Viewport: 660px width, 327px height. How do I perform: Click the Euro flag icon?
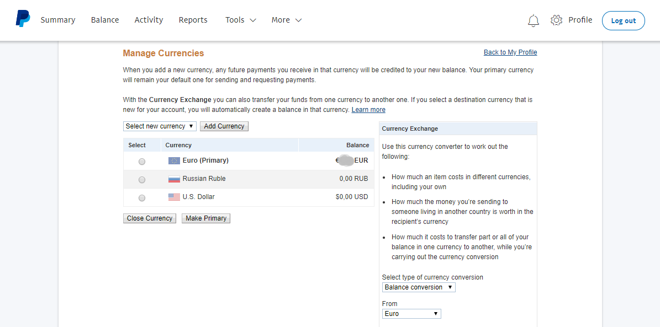coord(175,160)
